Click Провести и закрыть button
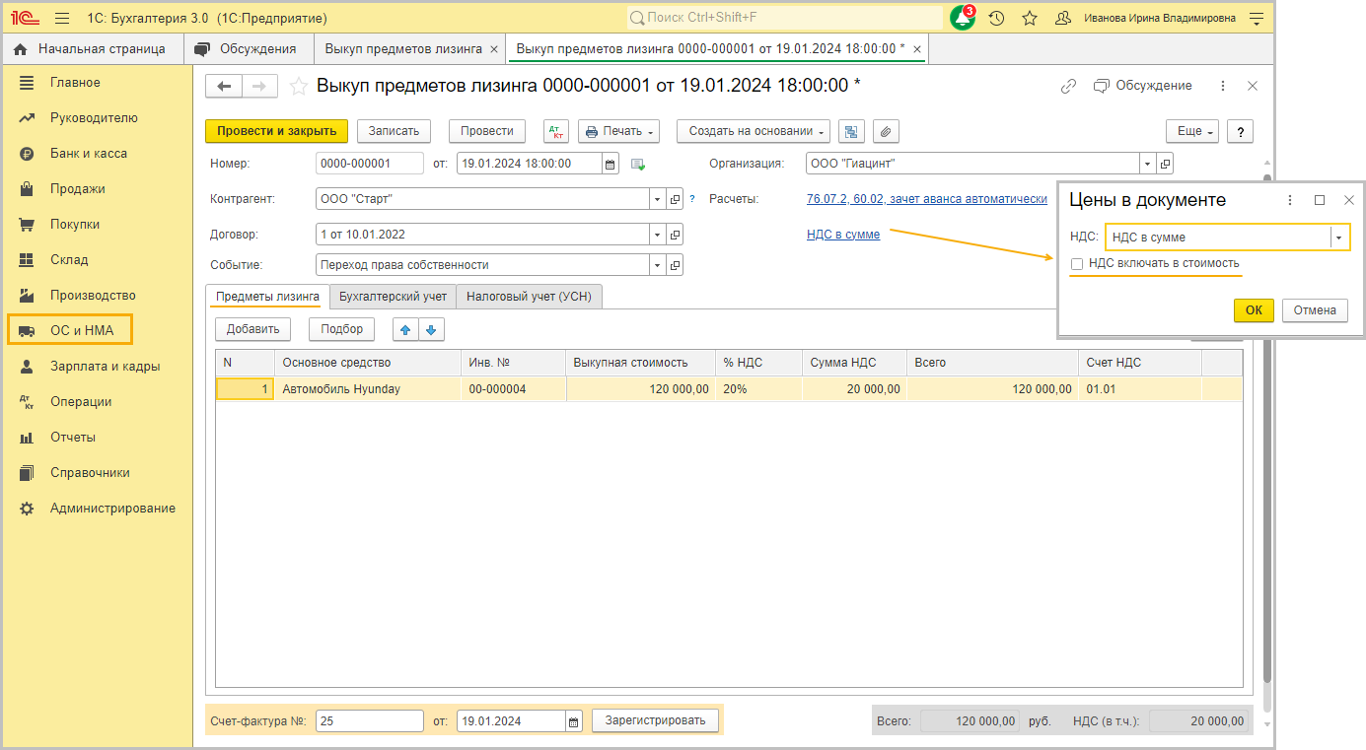Viewport: 1366px width, 750px height. click(276, 131)
